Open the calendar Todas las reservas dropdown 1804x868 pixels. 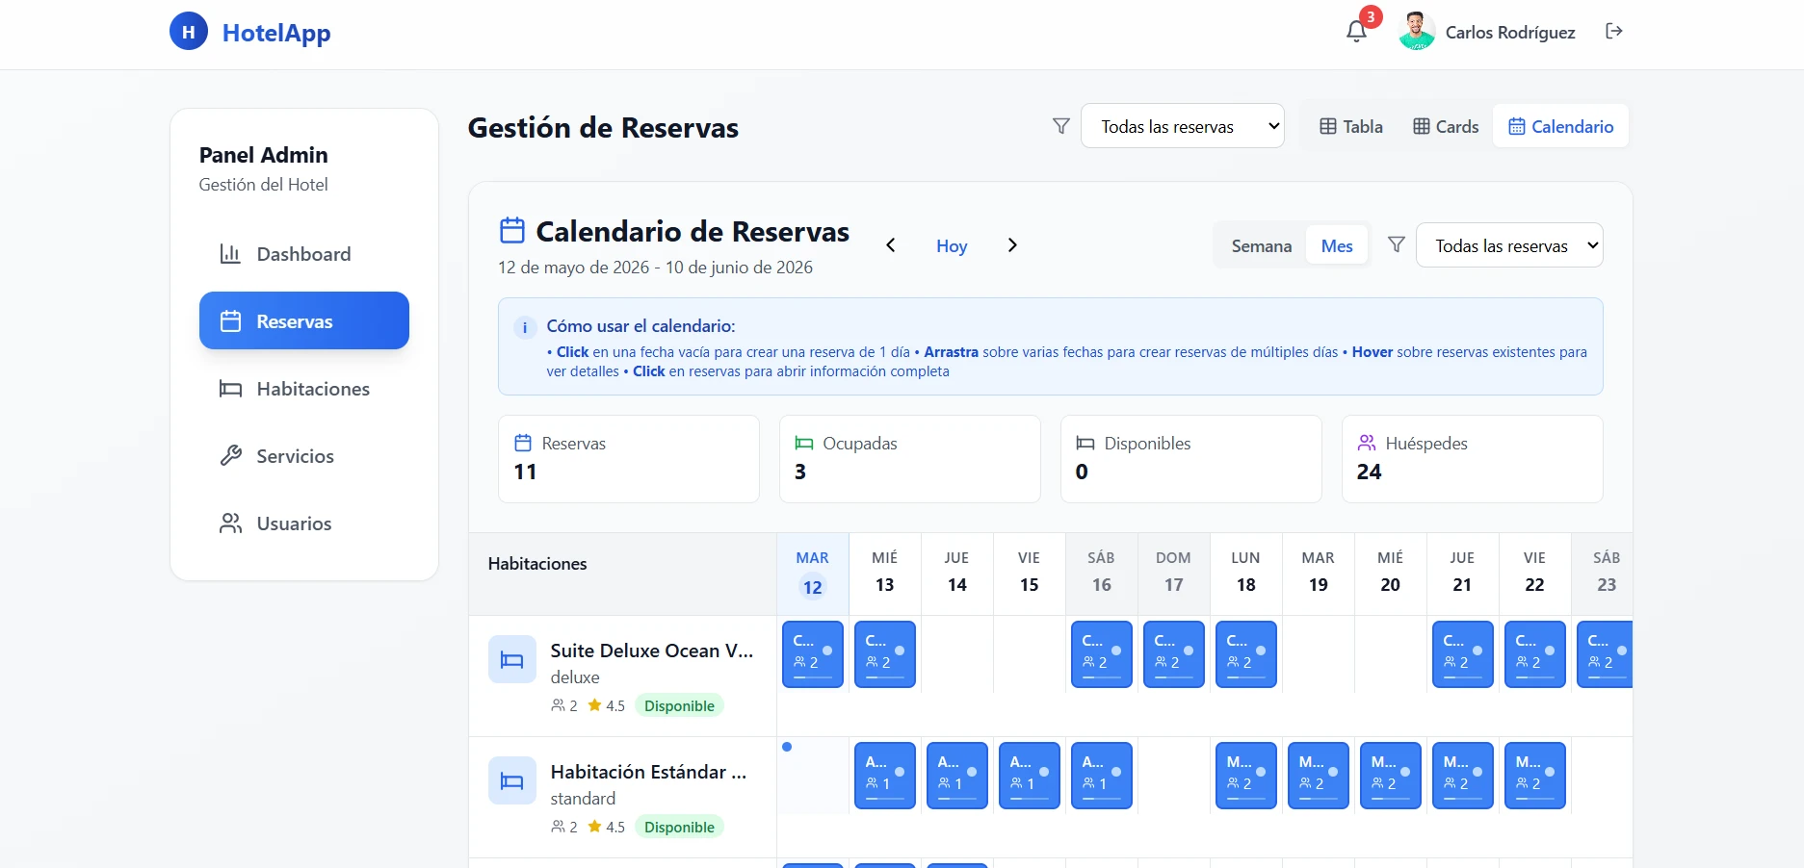pos(1509,245)
